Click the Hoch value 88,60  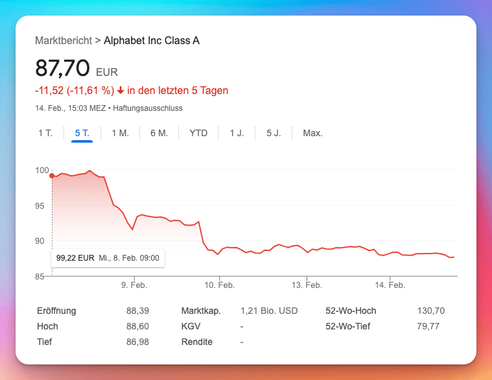tap(137, 326)
